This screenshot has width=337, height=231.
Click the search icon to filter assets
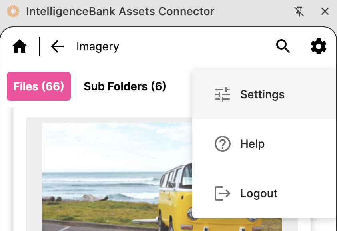[x=283, y=46]
